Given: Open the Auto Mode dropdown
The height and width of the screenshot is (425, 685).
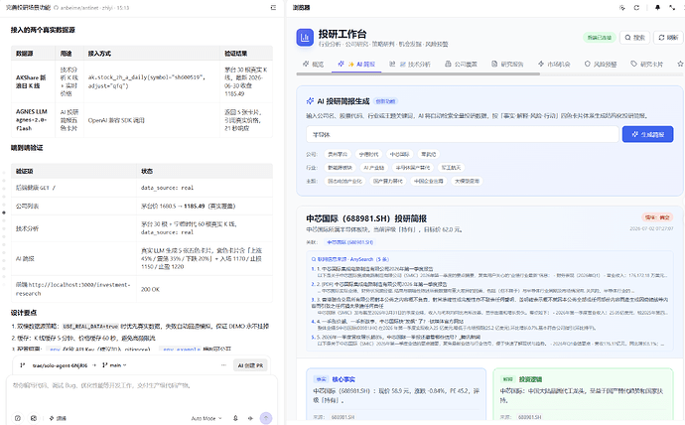Looking at the screenshot, I should click(x=206, y=418).
